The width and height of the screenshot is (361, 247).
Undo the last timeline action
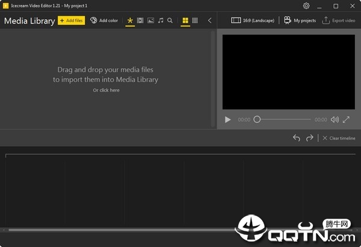tap(297, 138)
